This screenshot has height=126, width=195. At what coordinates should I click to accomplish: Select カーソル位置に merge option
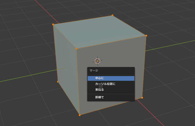111,84
